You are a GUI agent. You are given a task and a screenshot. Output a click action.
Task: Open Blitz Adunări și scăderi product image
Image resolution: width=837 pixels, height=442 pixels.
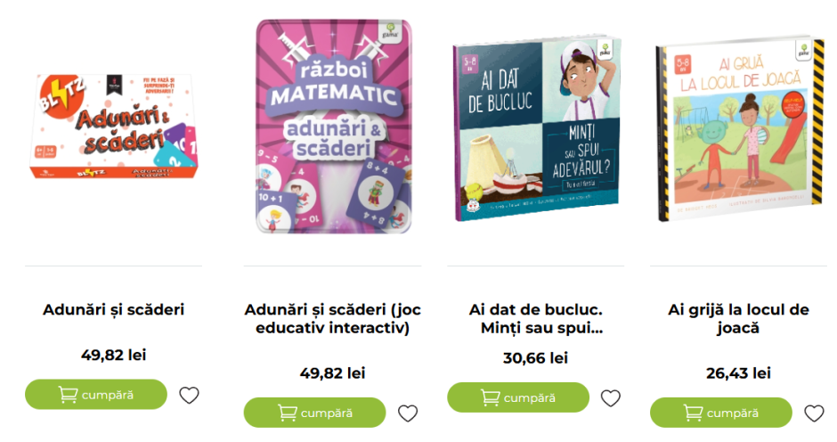[114, 127]
